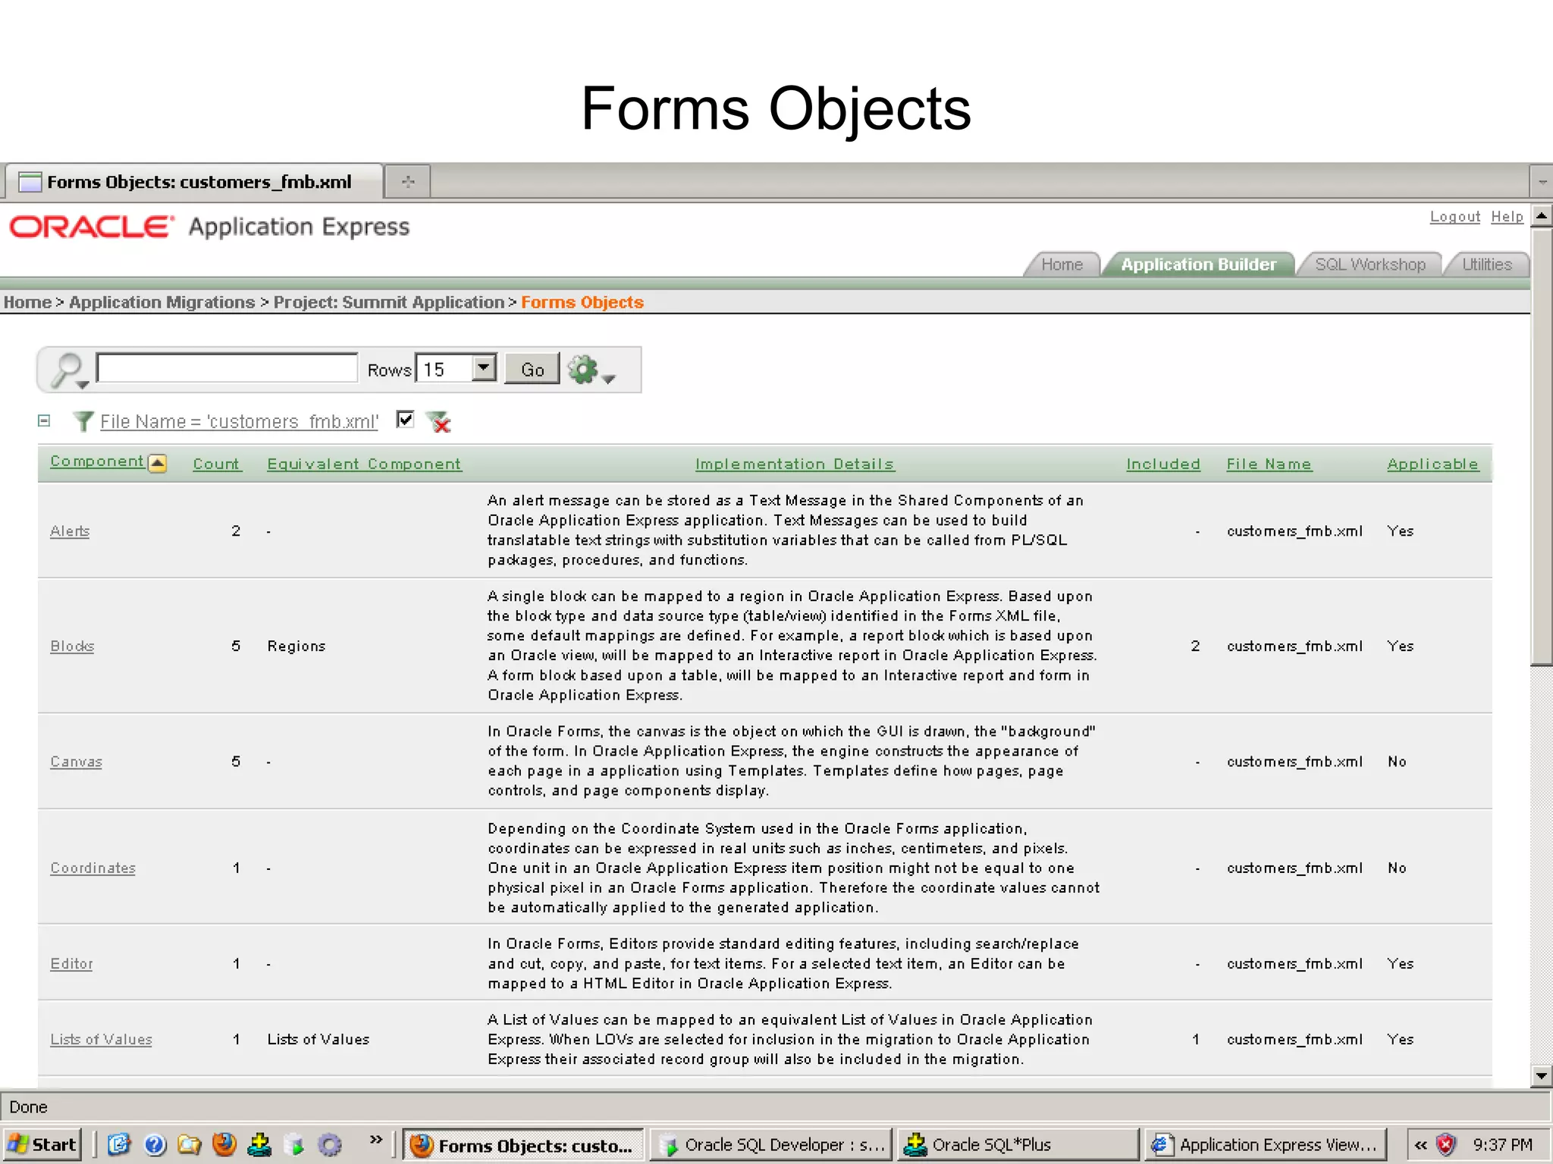Screen dimensions: 1553x1164
Task: Click the vertical scrollbar thumb
Action: (x=1542, y=447)
